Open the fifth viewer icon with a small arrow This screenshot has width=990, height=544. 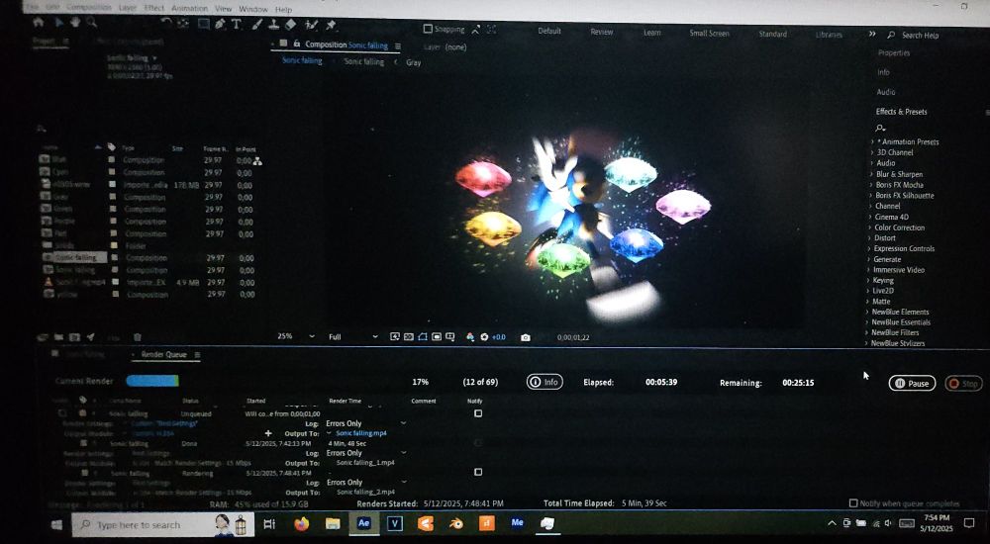[x=450, y=337]
